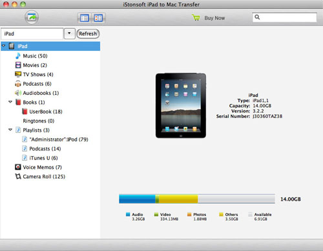Click the Refresh button

(x=88, y=34)
